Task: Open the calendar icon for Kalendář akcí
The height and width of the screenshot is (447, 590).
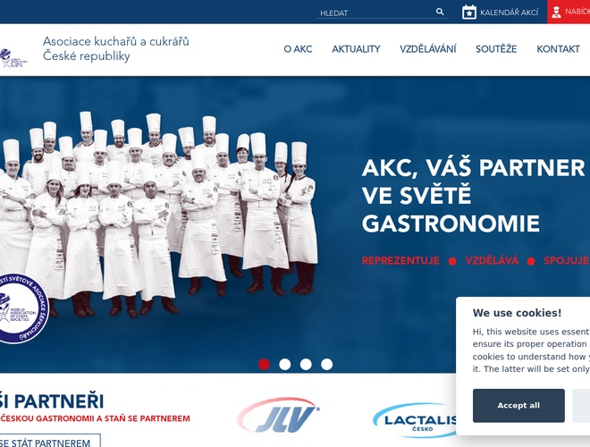Action: [x=468, y=12]
